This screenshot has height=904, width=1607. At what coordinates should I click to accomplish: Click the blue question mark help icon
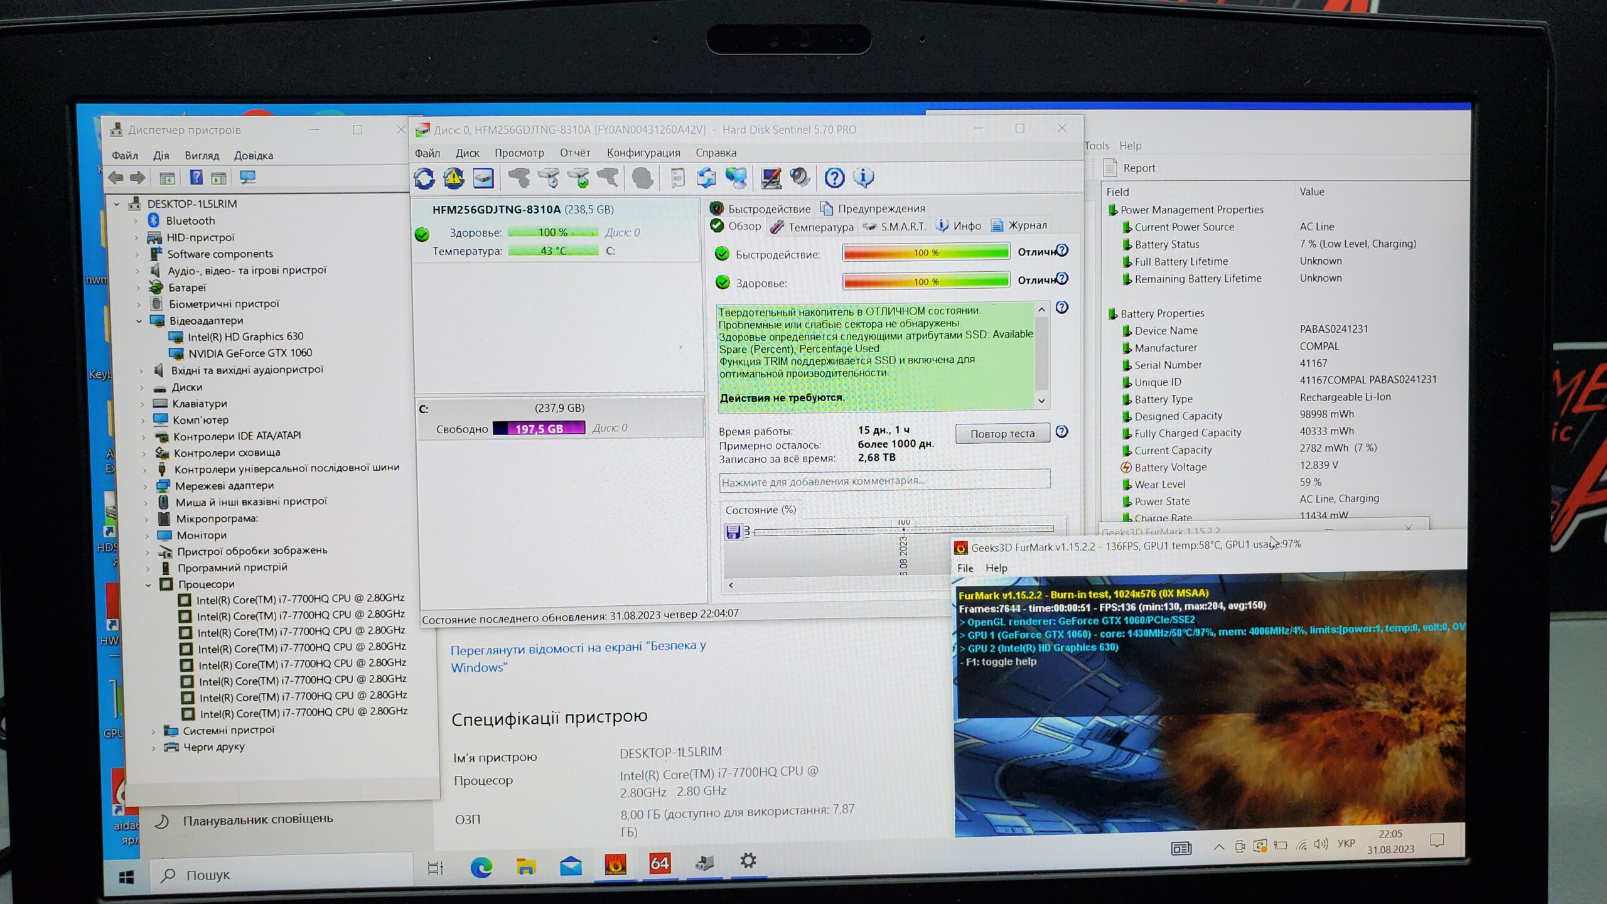pyautogui.click(x=834, y=178)
